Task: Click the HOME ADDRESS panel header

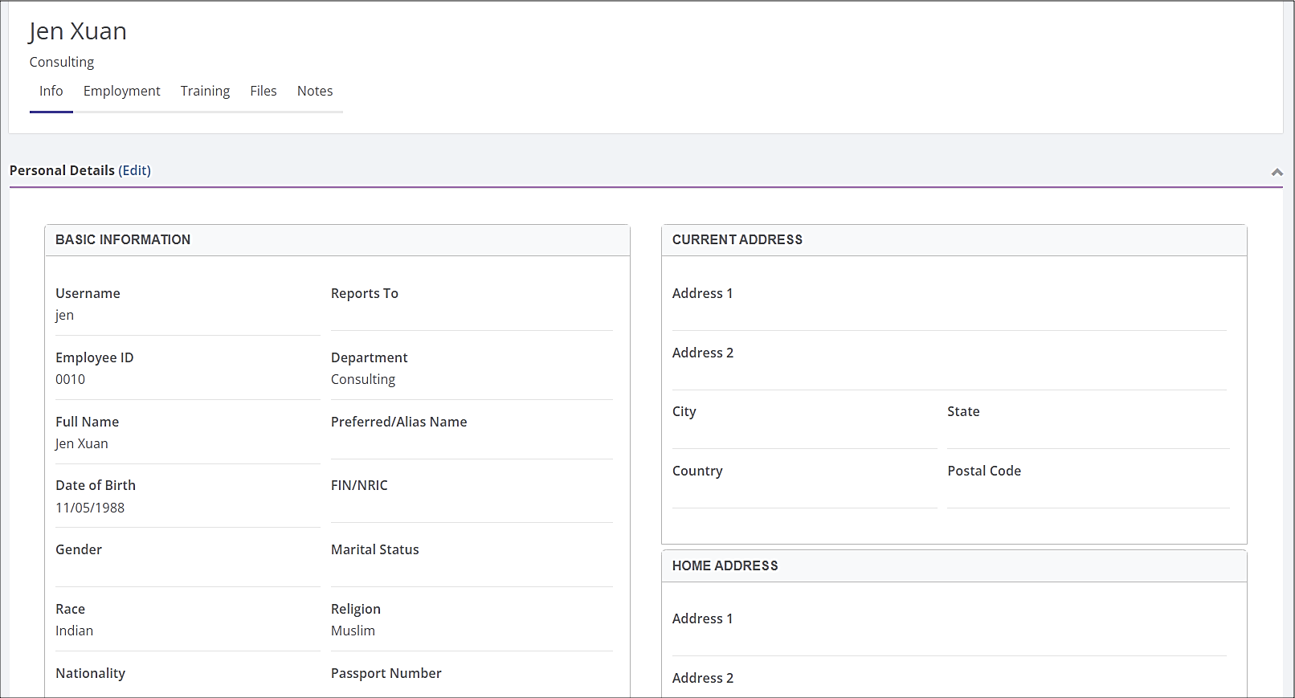Action: coord(954,566)
